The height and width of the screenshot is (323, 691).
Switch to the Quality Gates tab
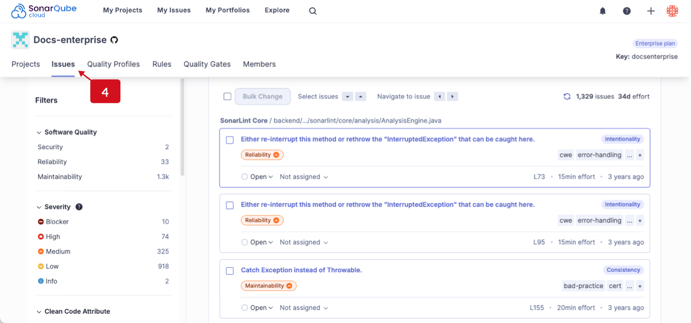coord(207,64)
